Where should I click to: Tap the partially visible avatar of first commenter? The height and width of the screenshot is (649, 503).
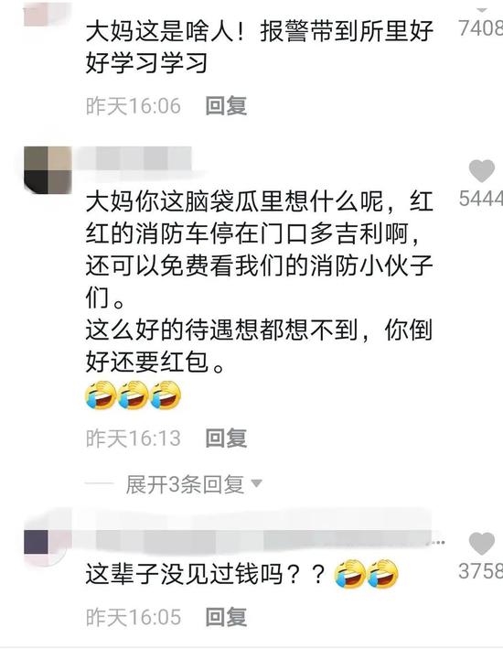pyautogui.click(x=47, y=13)
